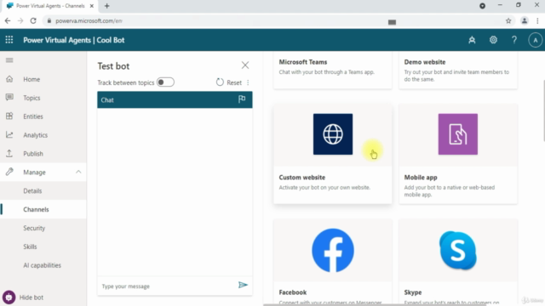Click the Reset text button
Screen dimensions: 545x306
pos(234,82)
